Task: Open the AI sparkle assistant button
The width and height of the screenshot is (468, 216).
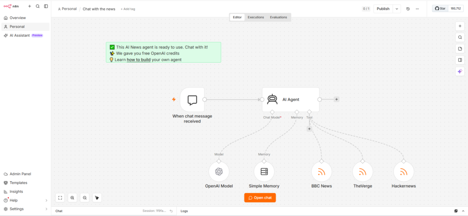Action: [460, 71]
